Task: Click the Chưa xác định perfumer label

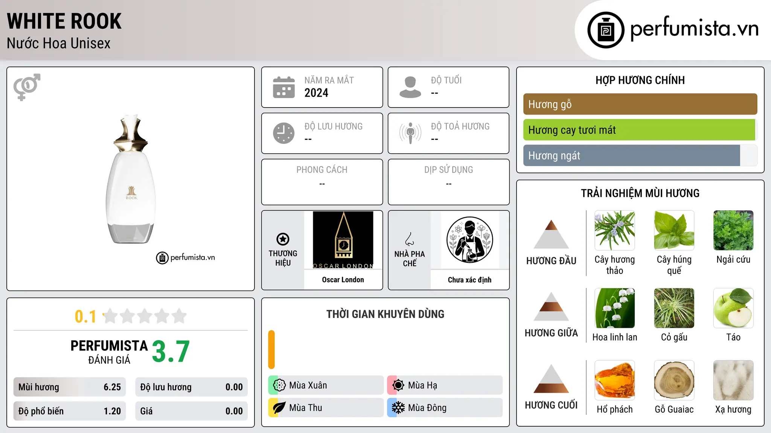Action: 469,280
